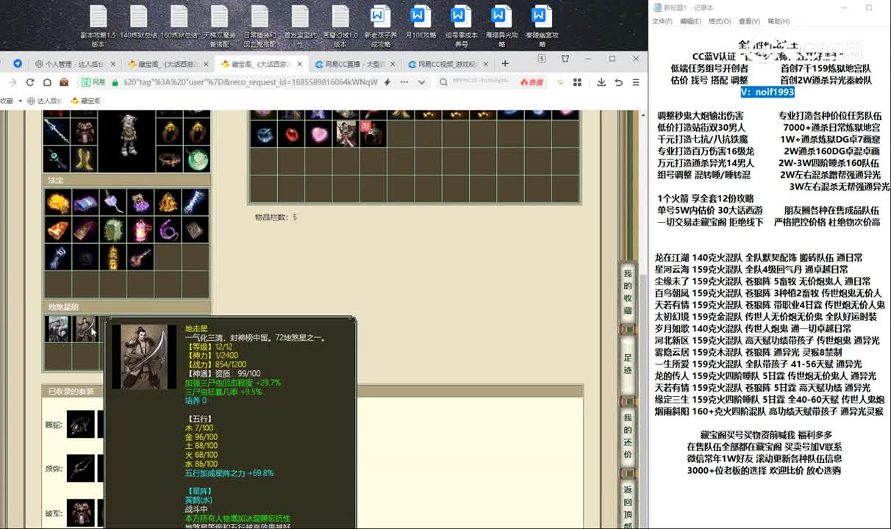
Task: Switch to 网易CC视频 browser tab
Action: click(448, 64)
